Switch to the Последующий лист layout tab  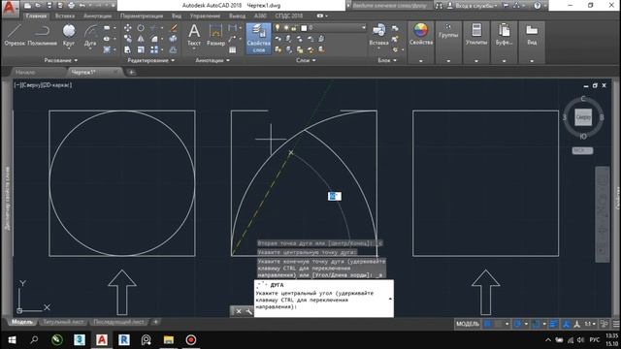(x=118, y=322)
